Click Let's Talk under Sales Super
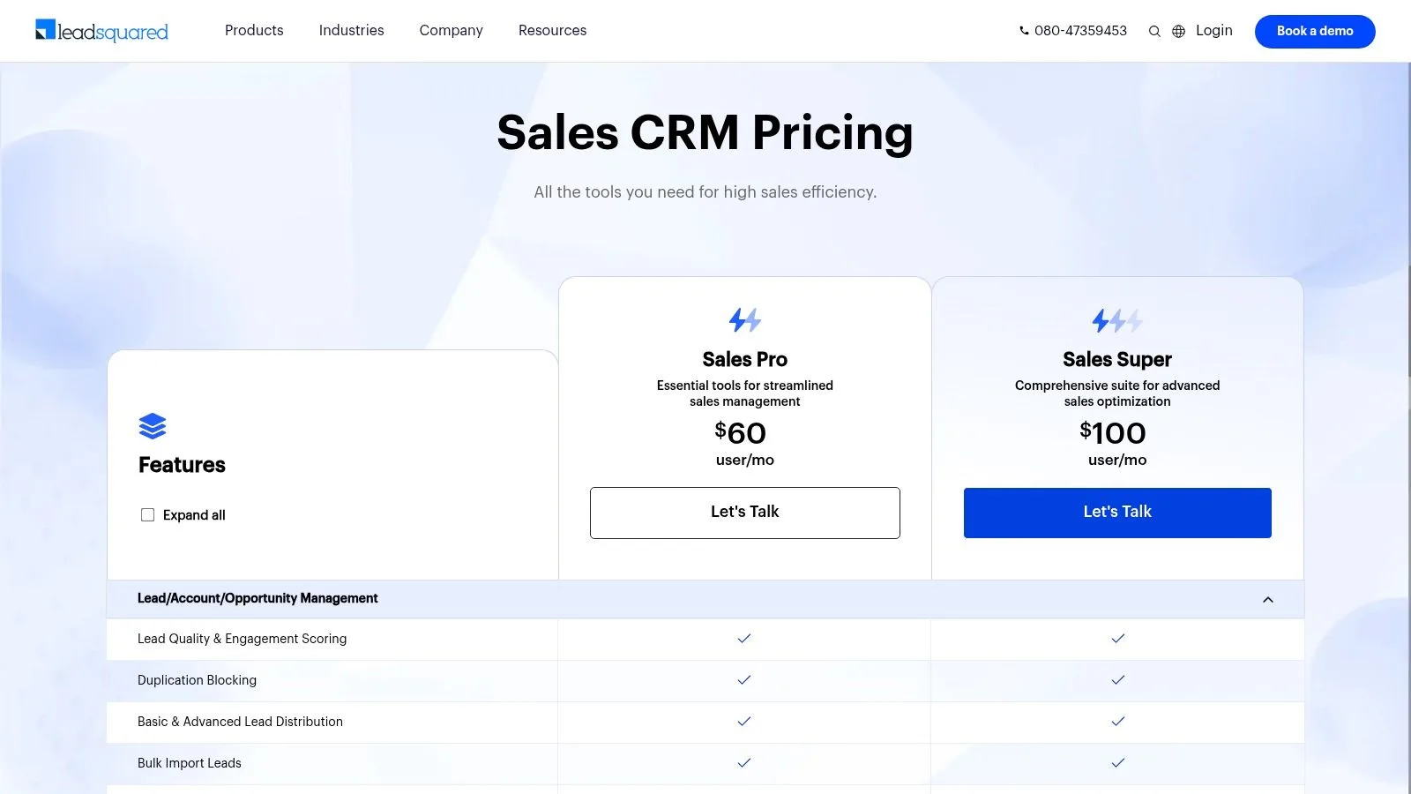This screenshot has width=1411, height=794. point(1117,513)
